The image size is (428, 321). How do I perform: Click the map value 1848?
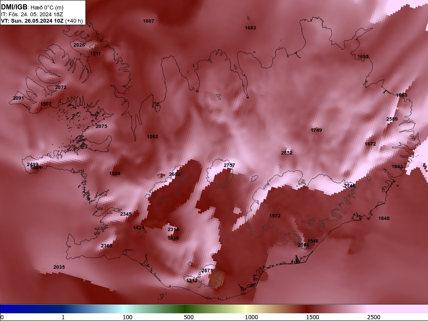point(384,218)
